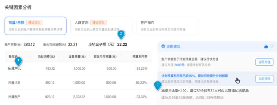Click the blue 5000元 recharge amount

179,65
